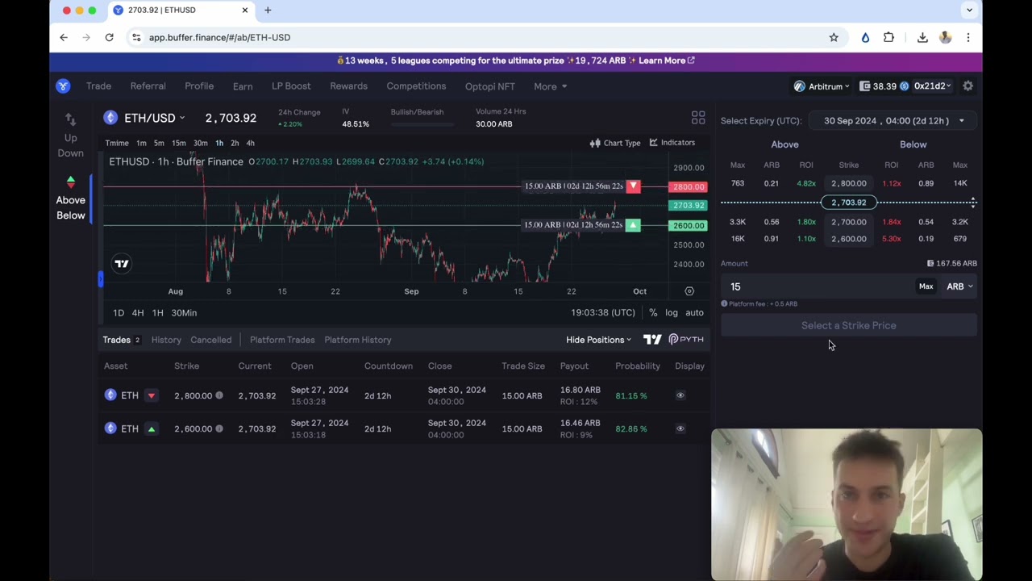
Task: Click the TradingView logo on chart
Action: pos(122,264)
